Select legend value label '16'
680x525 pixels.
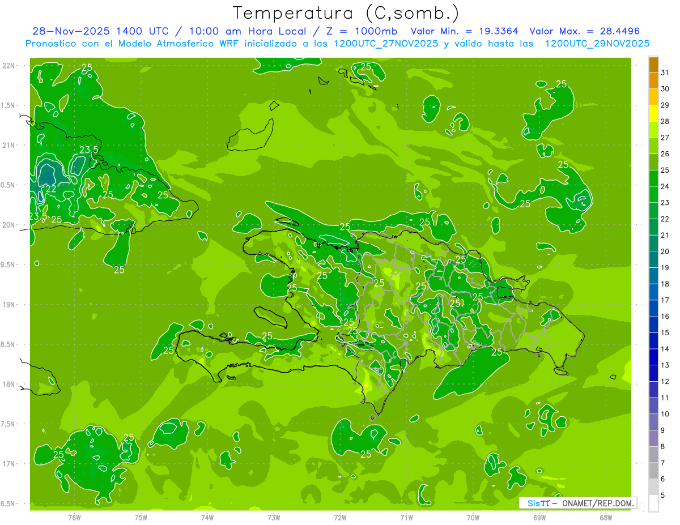coord(665,317)
